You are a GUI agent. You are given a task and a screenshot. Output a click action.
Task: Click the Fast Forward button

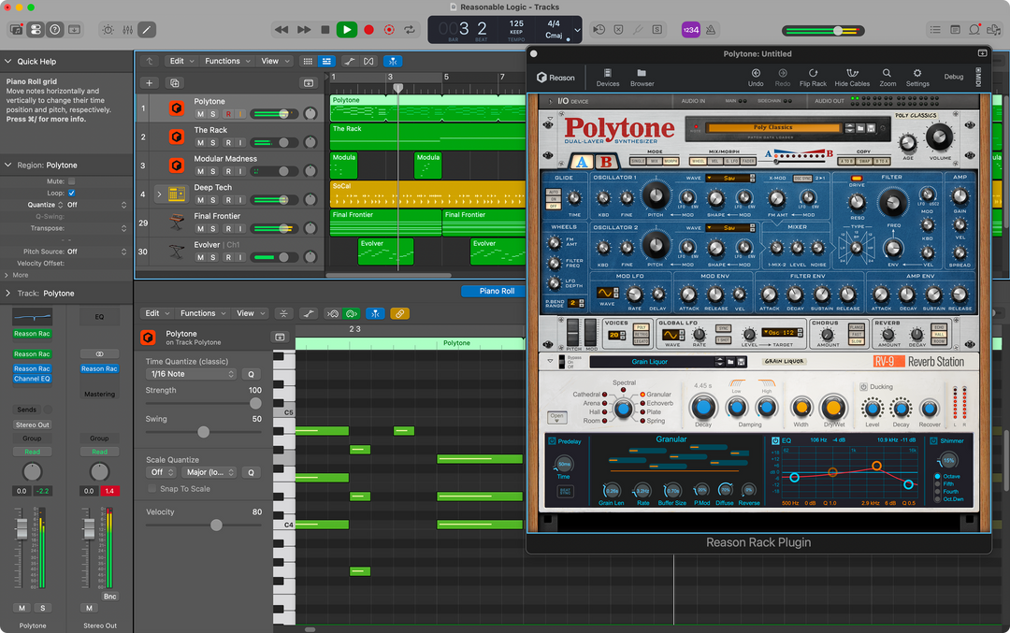pos(304,30)
